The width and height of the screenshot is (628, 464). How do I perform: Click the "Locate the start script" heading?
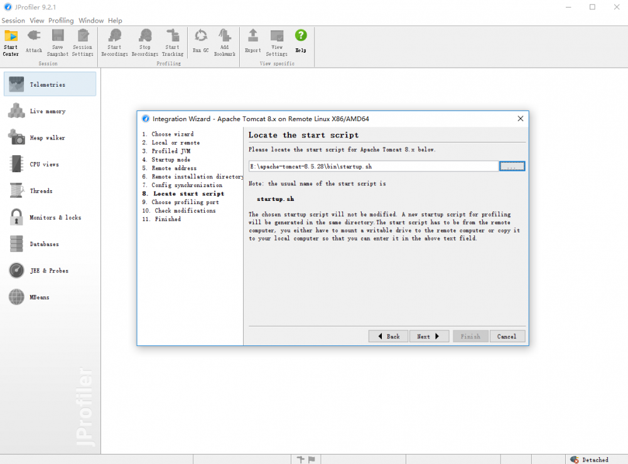click(x=303, y=135)
